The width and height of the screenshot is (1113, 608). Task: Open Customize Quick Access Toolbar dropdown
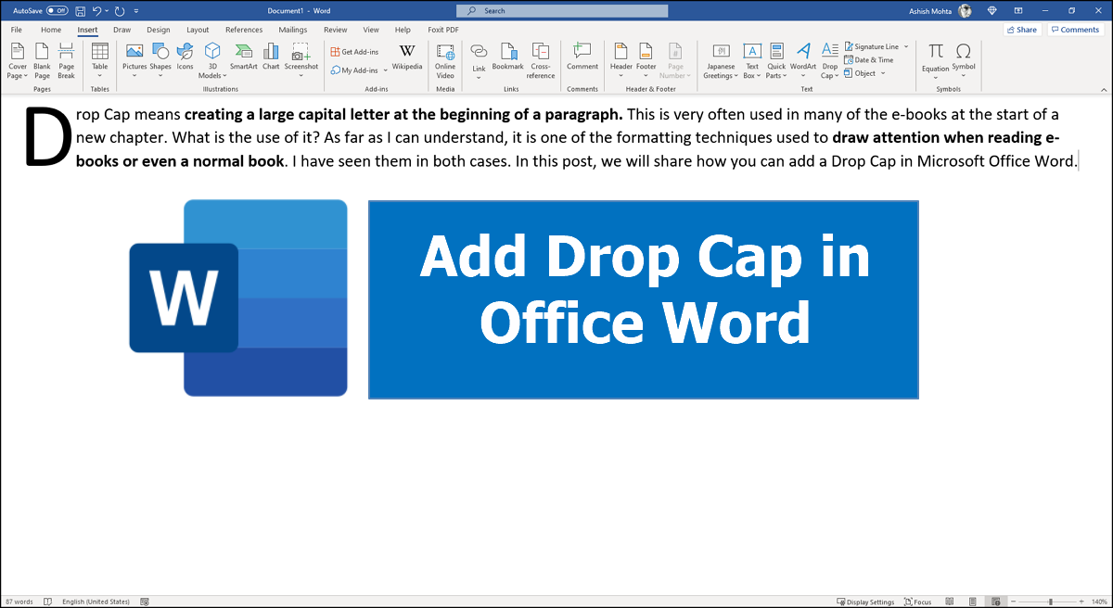[136, 11]
